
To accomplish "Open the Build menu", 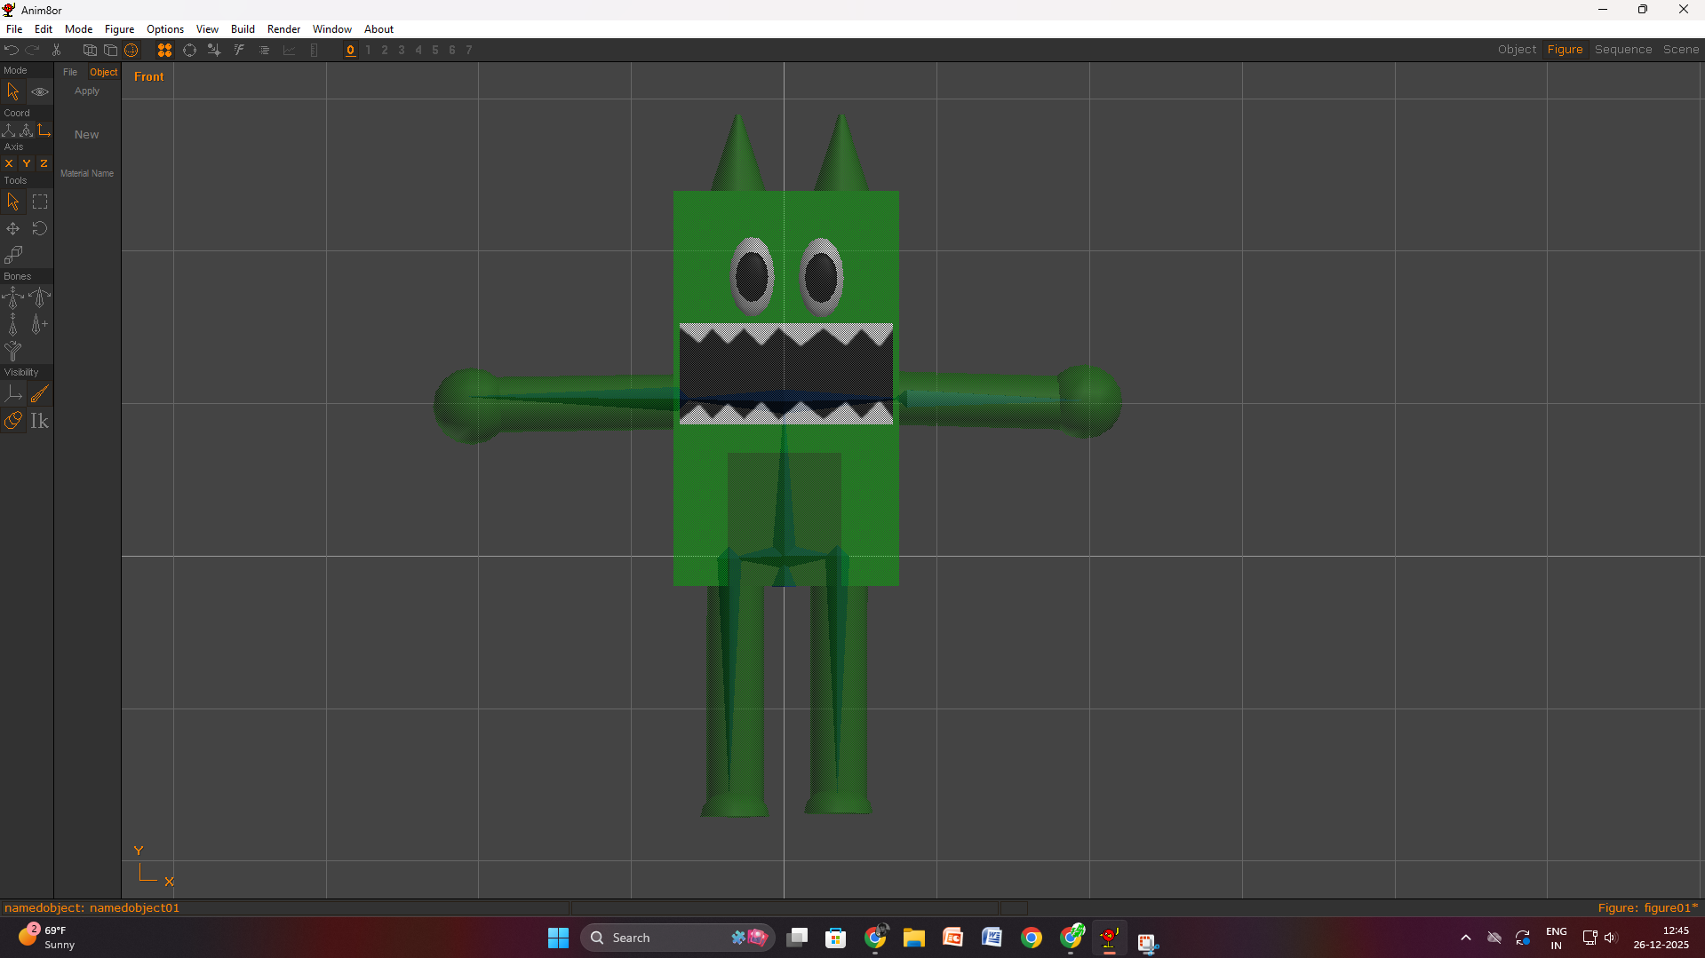I will tap(243, 29).
